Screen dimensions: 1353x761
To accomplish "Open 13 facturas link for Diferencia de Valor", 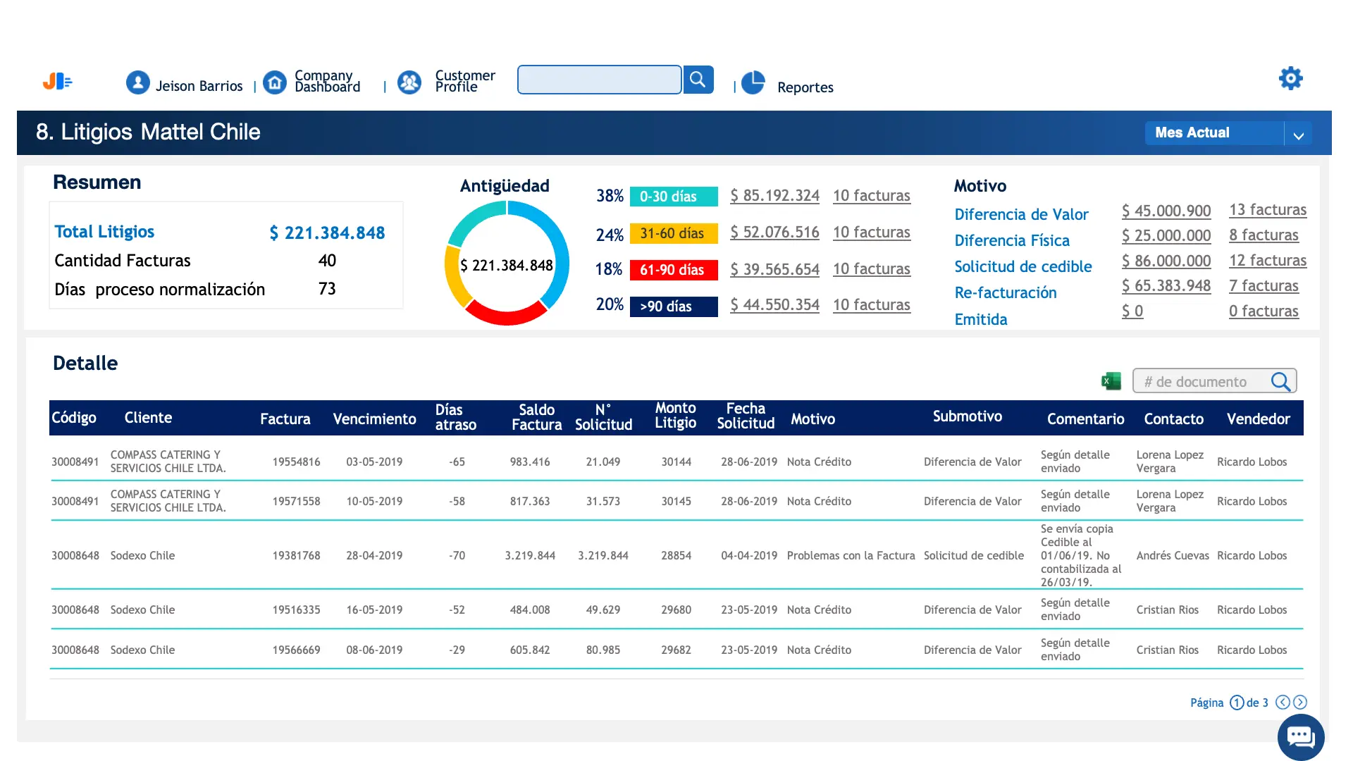I will (1267, 210).
